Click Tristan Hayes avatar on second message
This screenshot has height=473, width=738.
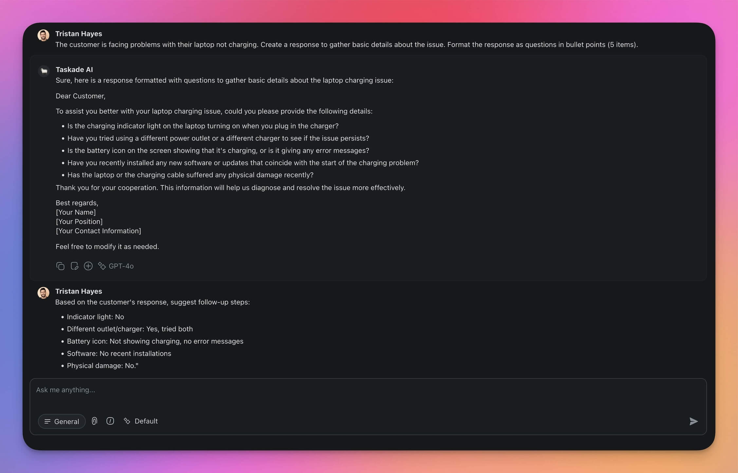coord(43,293)
